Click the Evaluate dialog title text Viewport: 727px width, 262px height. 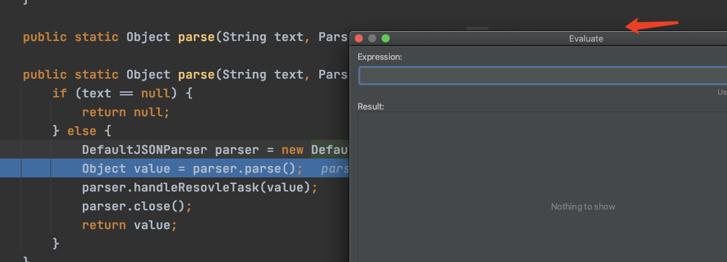[x=586, y=39]
